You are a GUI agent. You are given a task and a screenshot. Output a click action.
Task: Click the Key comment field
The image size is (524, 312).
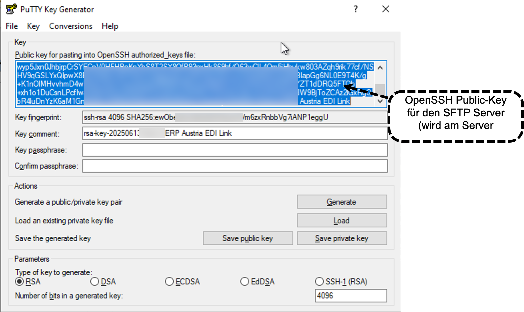click(x=235, y=133)
